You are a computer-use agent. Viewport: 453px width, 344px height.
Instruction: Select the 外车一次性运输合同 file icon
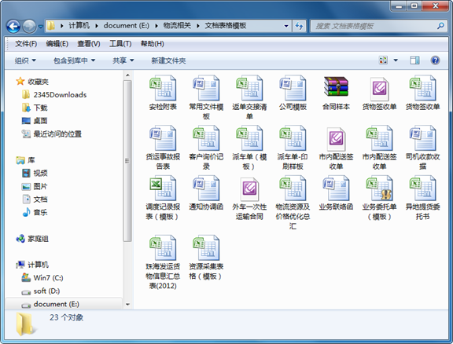tap(249, 189)
